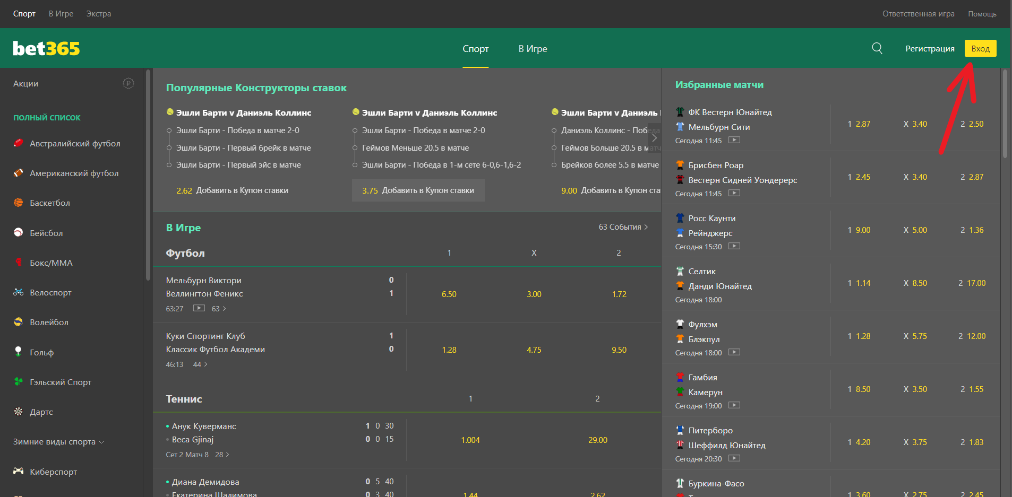Click the Вход login button
The width and height of the screenshot is (1012, 497).
pyautogui.click(x=980, y=48)
